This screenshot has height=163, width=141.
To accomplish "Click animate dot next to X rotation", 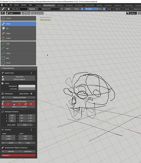I will [x=17, y=115].
